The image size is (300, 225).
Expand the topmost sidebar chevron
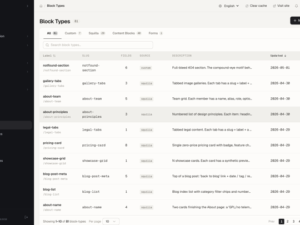(x=27, y=6)
